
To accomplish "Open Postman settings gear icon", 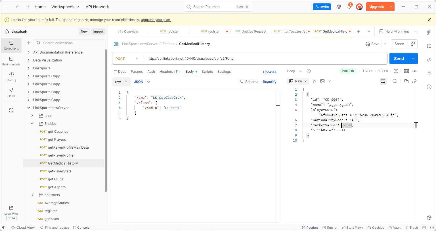I will point(339,7).
